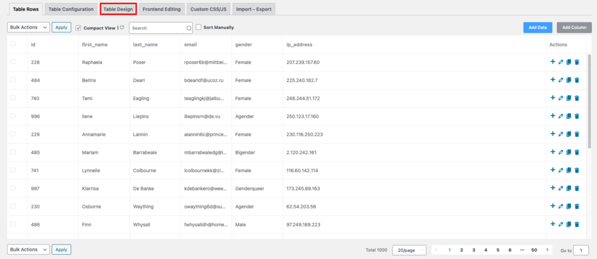Open compact view external link icon
Screen dimensions: 597x259
coord(122,27)
